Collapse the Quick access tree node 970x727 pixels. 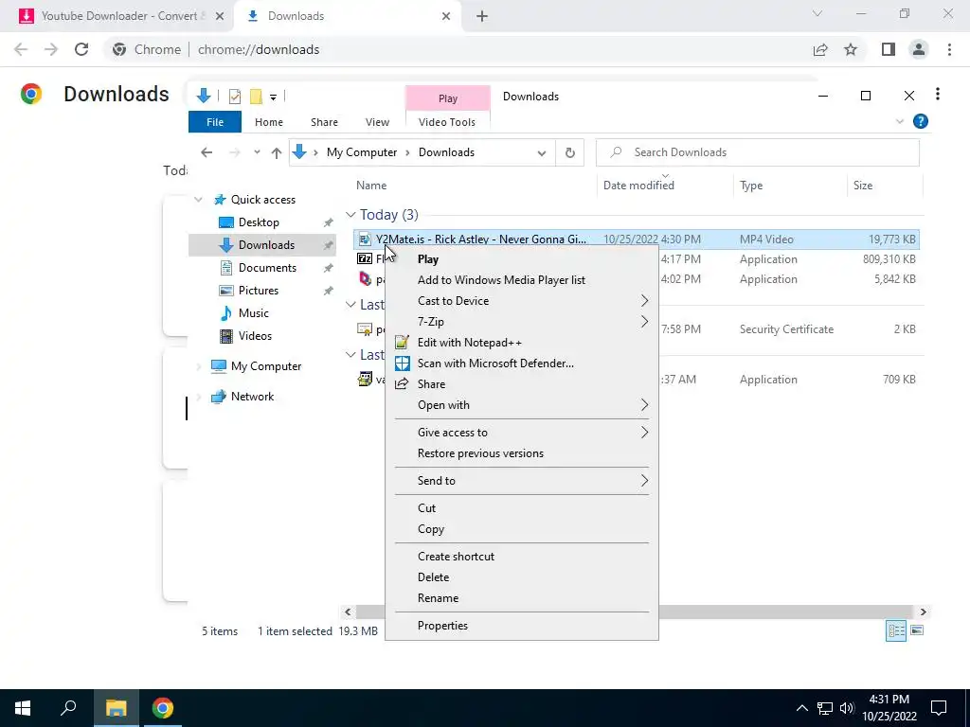[x=198, y=200]
